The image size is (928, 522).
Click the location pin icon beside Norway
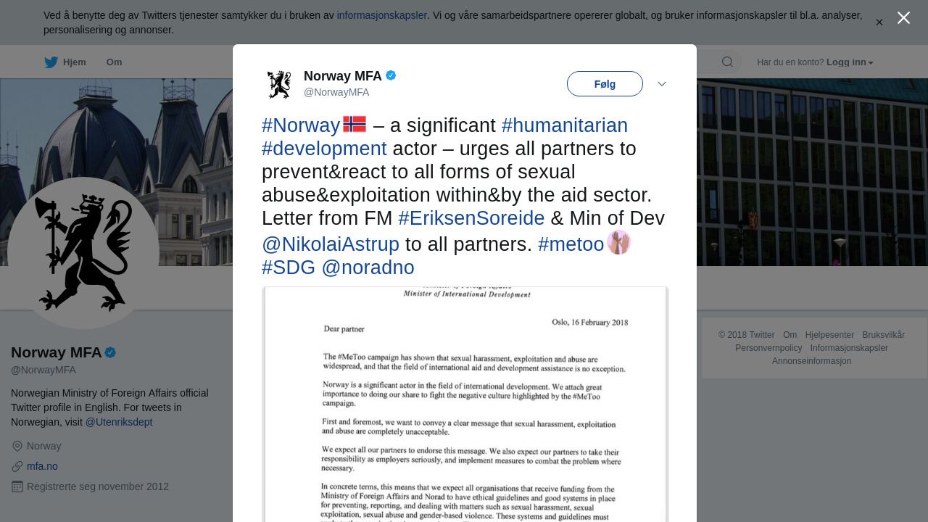pyautogui.click(x=17, y=446)
